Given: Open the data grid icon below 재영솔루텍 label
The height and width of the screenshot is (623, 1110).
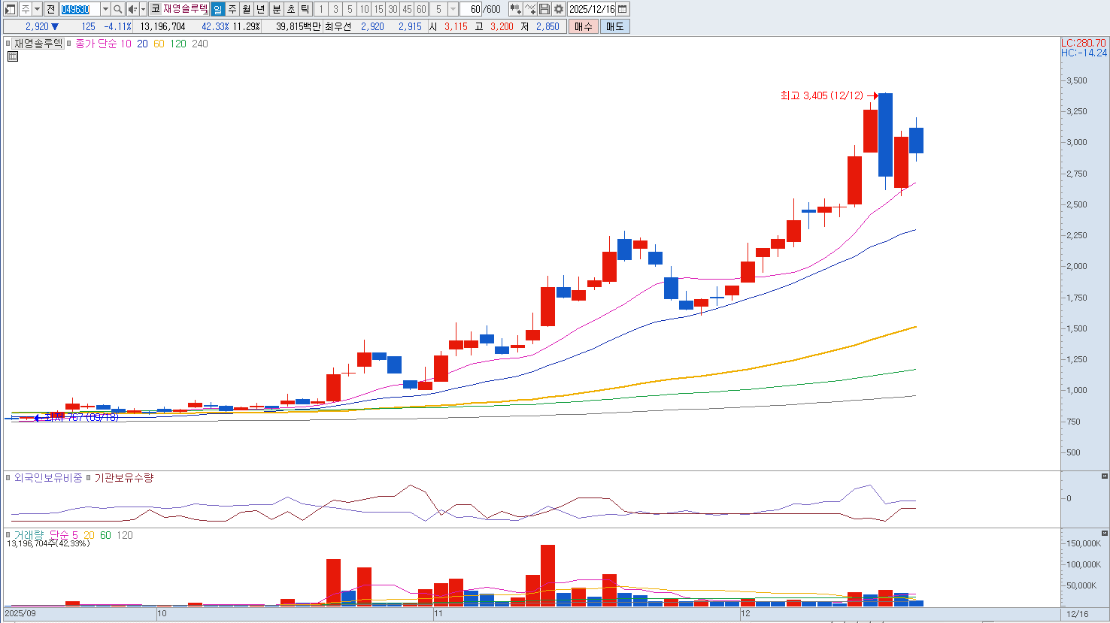Looking at the screenshot, I should [13, 56].
